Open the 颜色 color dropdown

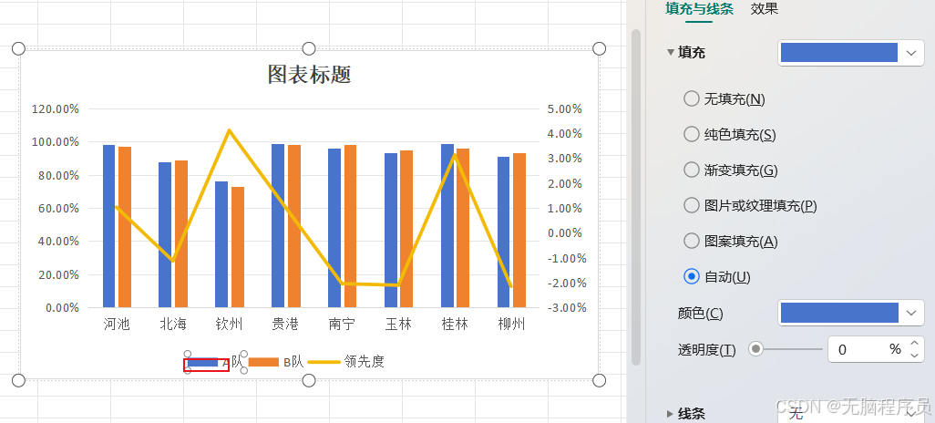click(911, 314)
